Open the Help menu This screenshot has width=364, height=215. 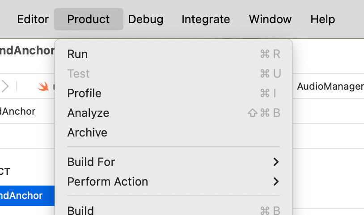(x=322, y=19)
